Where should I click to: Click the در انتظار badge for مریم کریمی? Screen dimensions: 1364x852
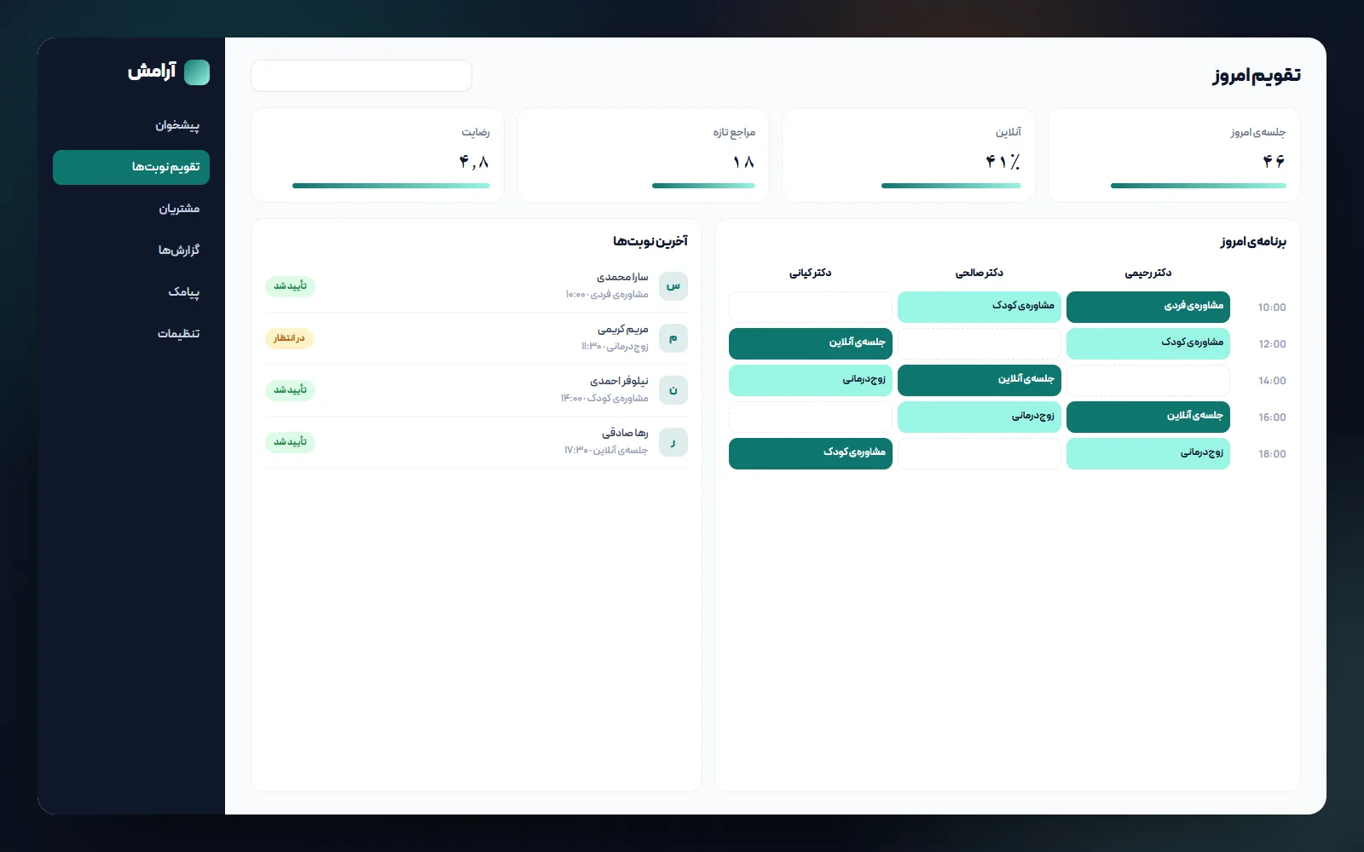point(289,338)
